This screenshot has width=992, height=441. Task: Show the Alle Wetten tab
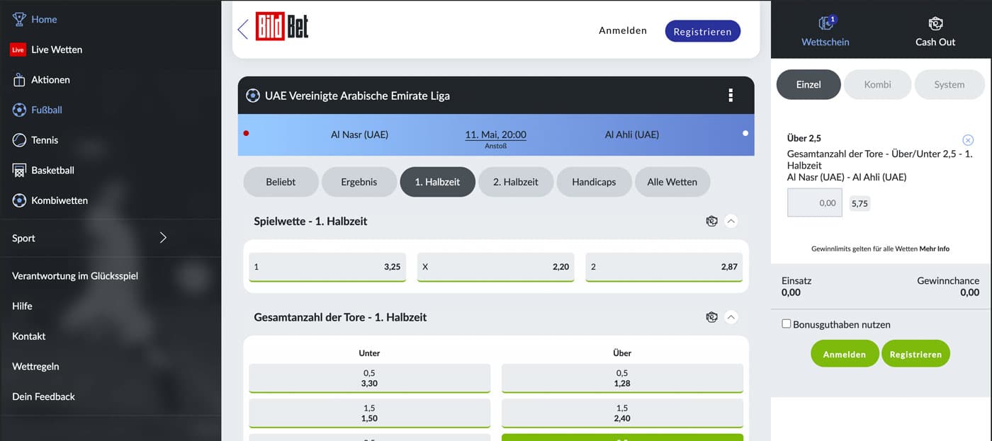672,182
